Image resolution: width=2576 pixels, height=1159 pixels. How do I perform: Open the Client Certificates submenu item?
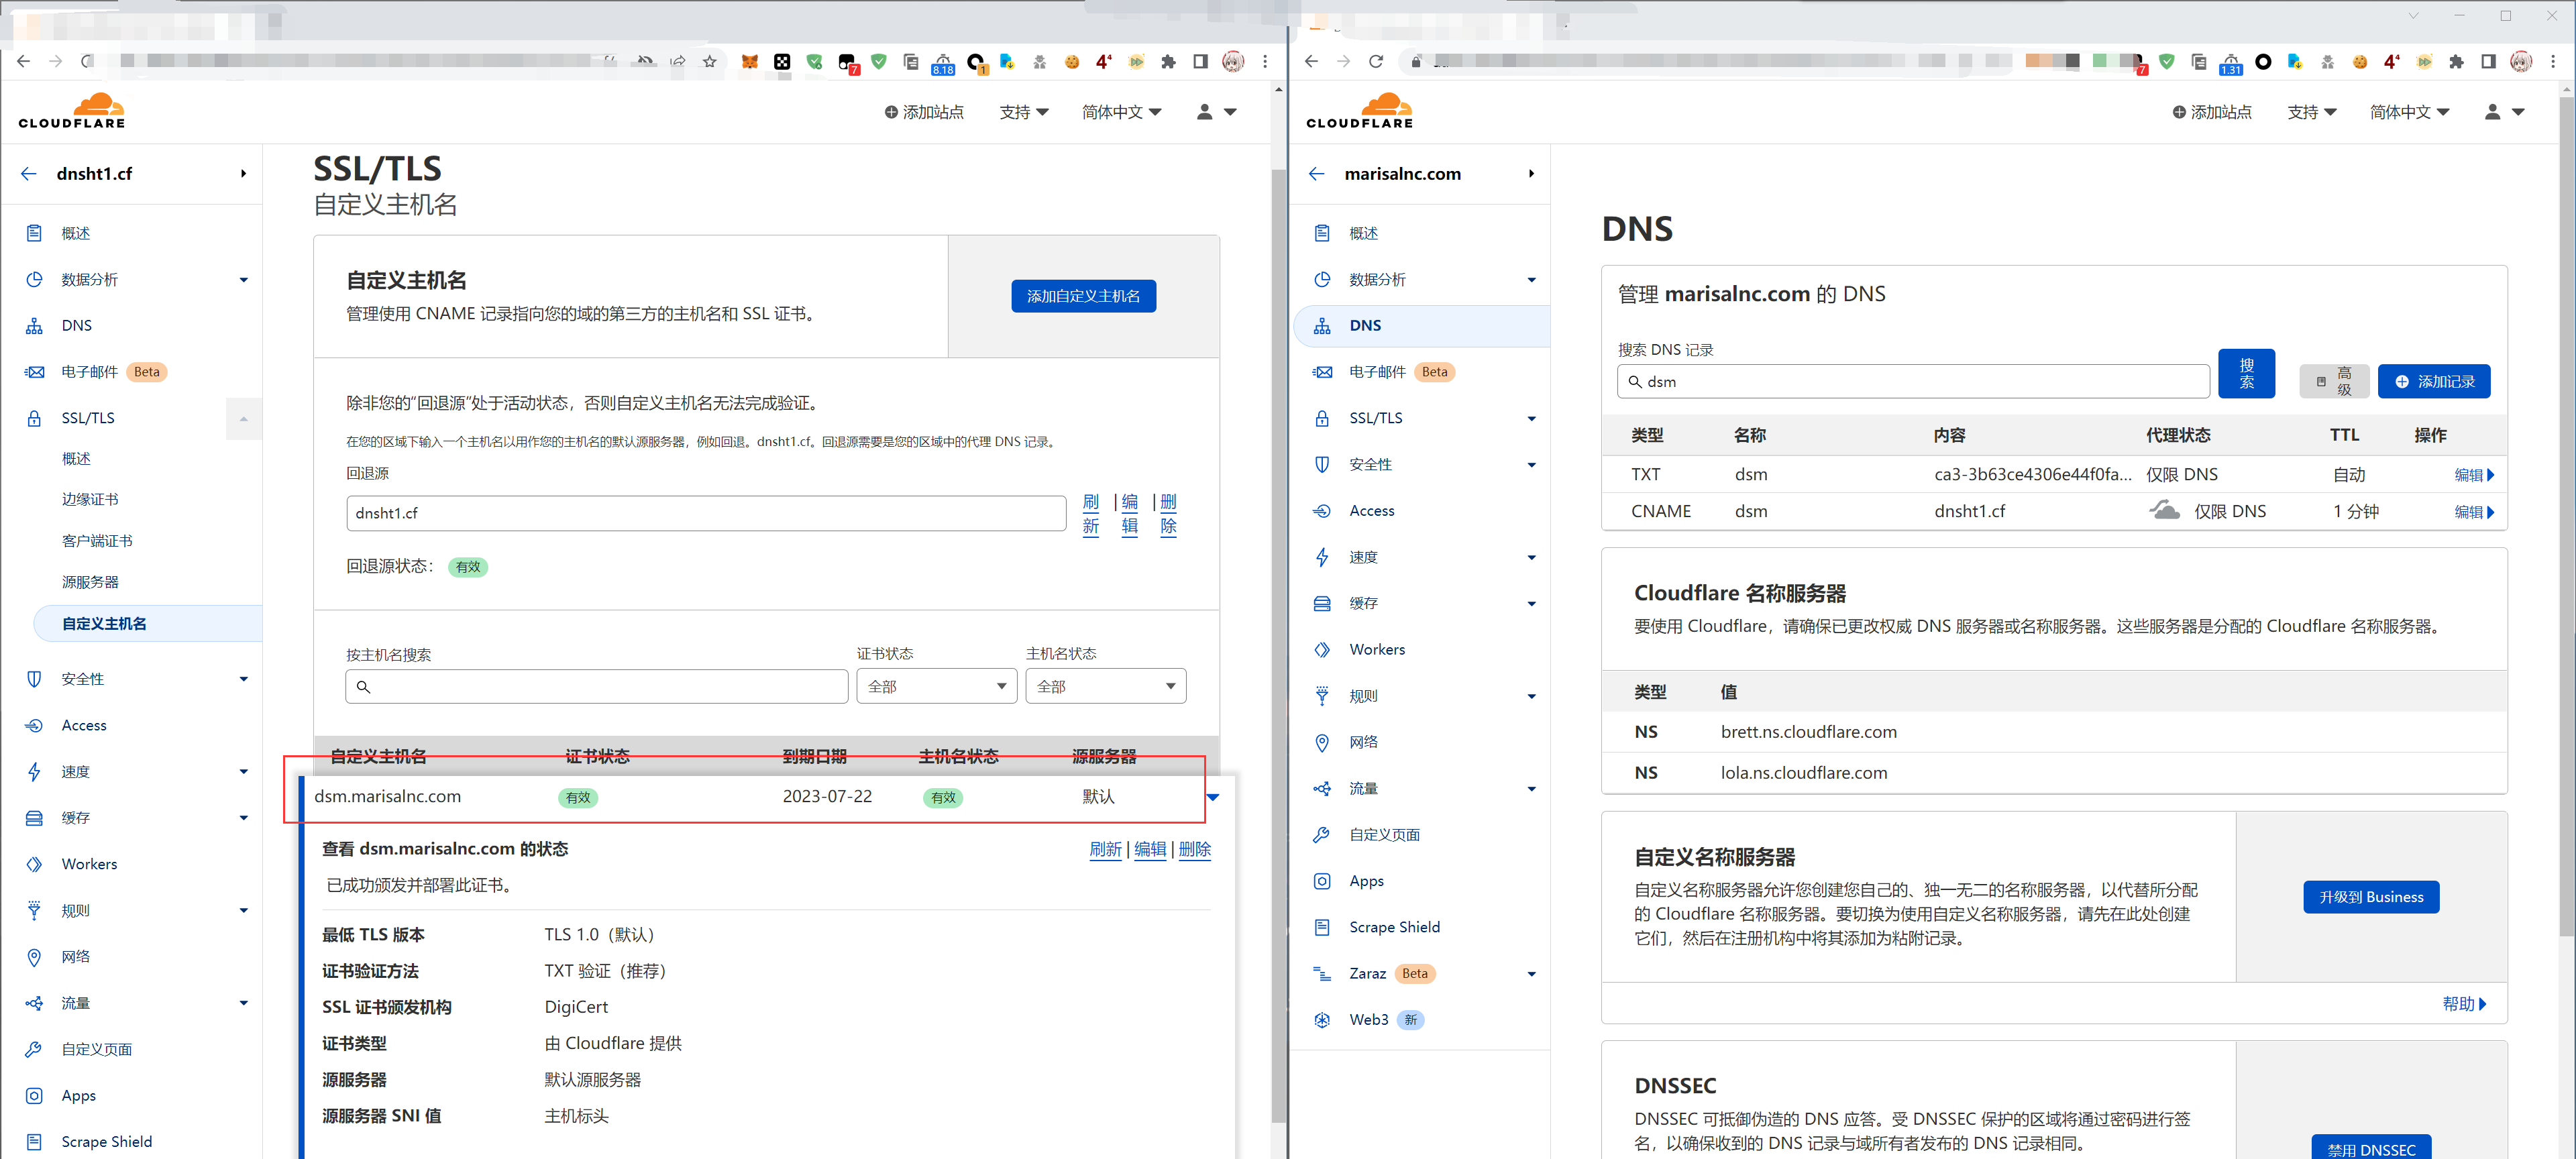[x=97, y=541]
